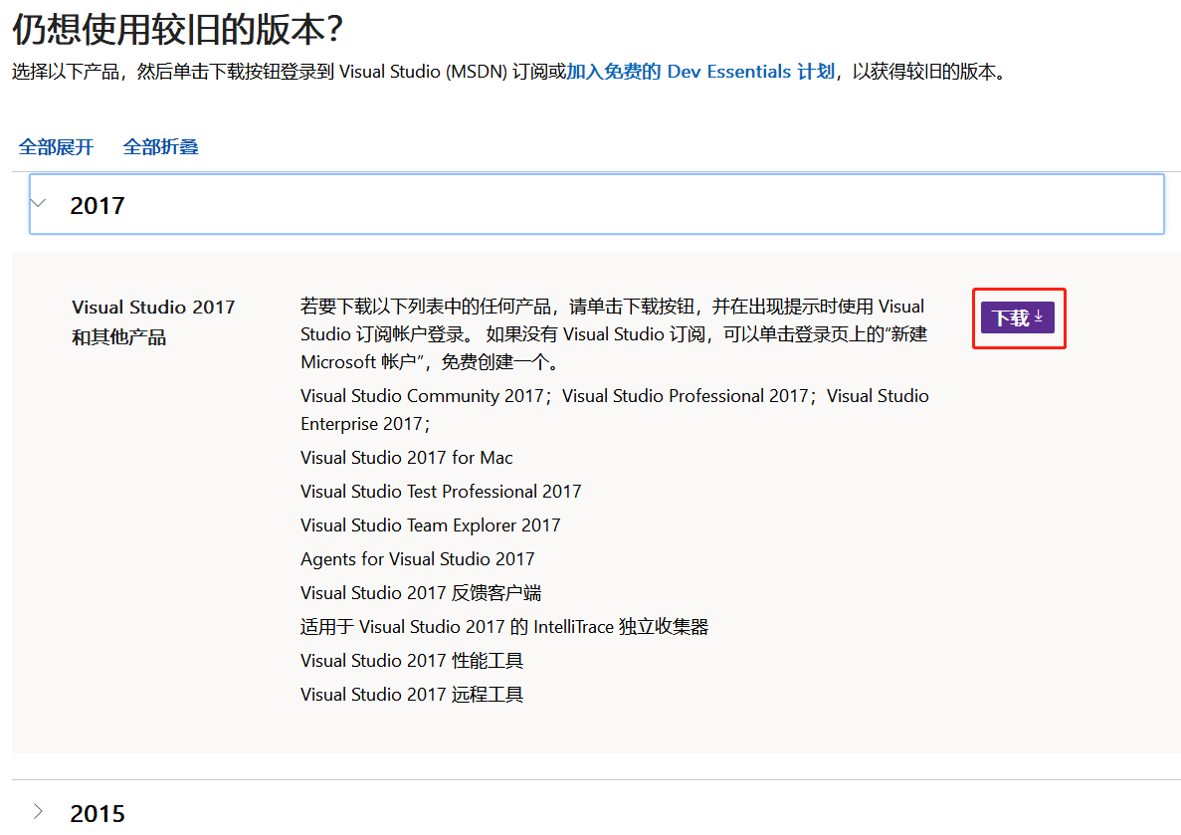Click the page heading 仍想使用较旧的版本?

[178, 30]
